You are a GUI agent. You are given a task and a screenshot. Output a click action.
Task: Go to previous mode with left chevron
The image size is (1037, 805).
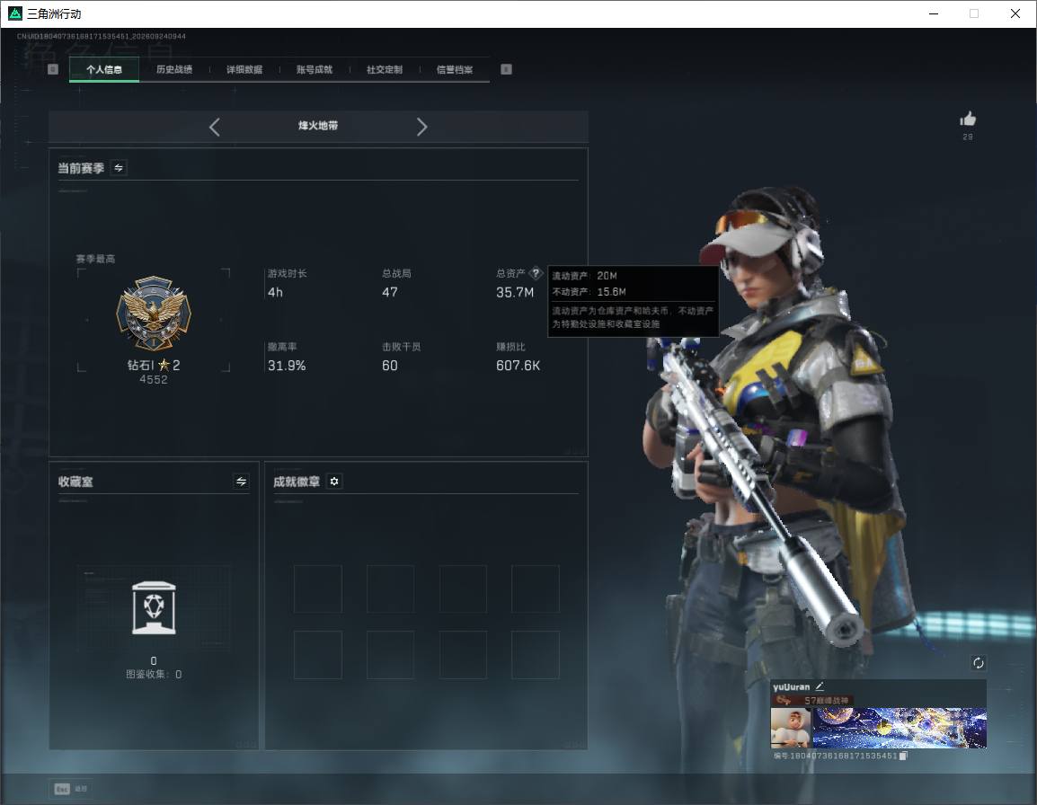point(214,127)
